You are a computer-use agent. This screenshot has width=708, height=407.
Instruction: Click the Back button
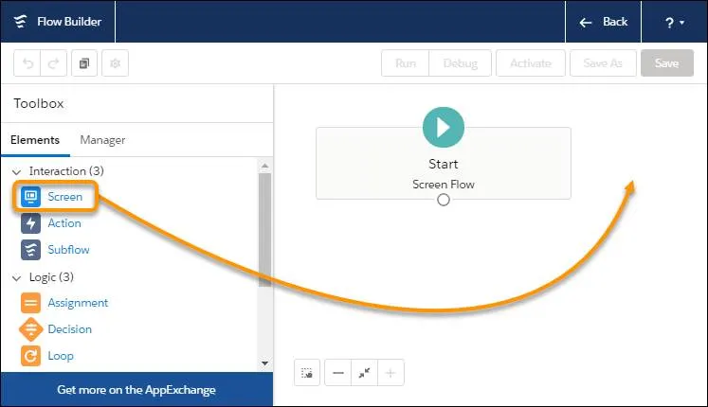pyautogui.click(x=603, y=22)
